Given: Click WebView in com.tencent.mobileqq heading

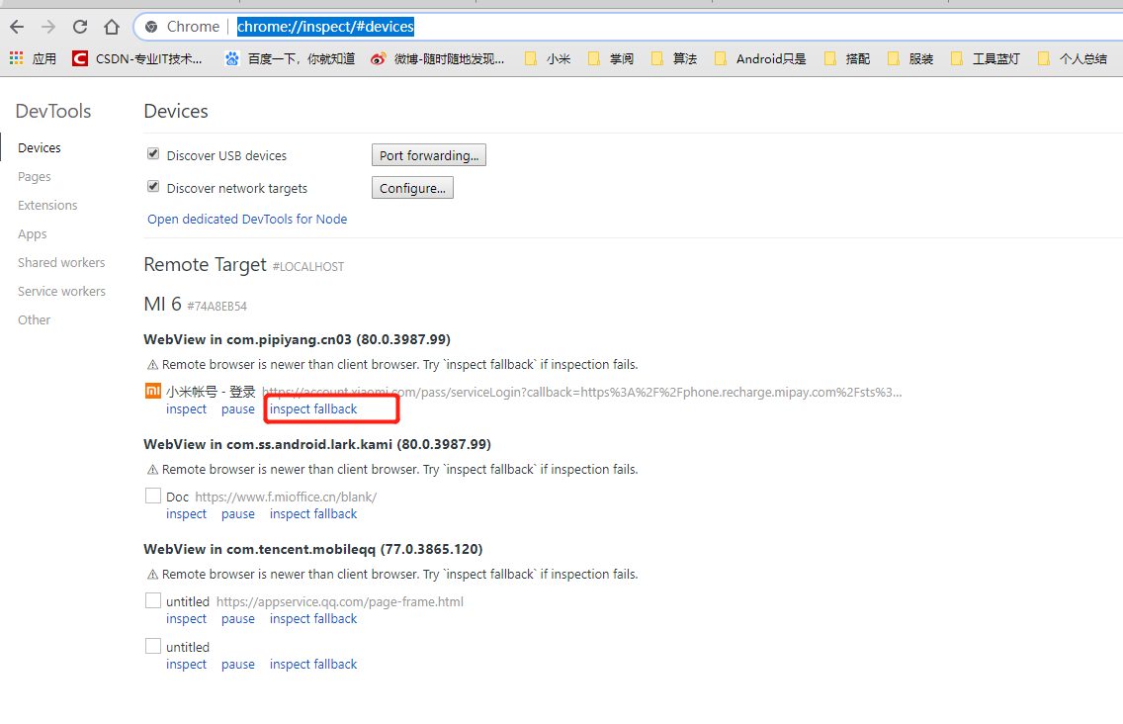Looking at the screenshot, I should (313, 548).
